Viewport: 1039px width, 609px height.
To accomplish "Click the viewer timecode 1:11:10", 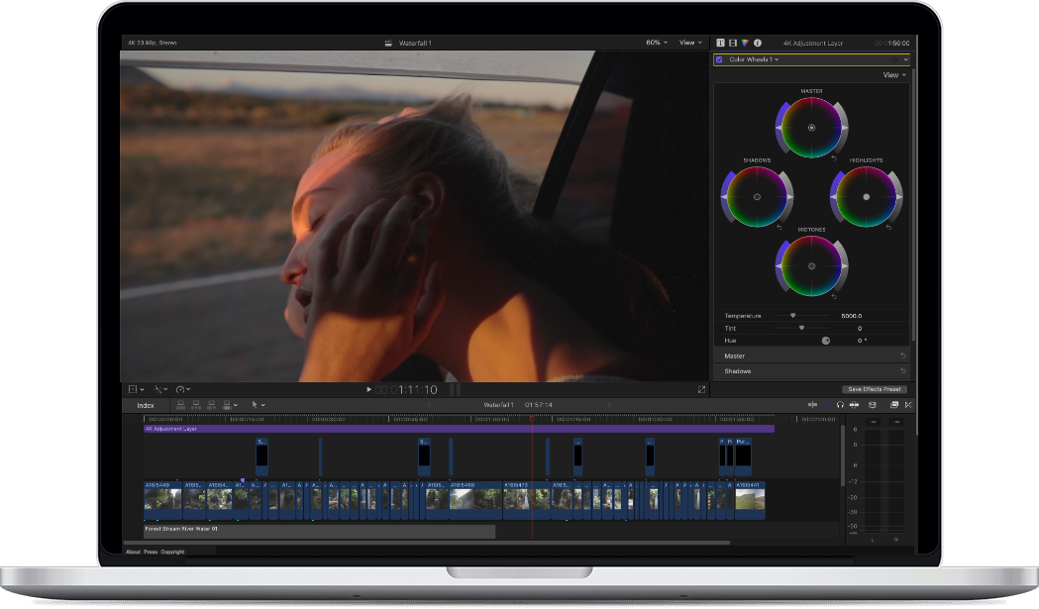I will pos(406,389).
